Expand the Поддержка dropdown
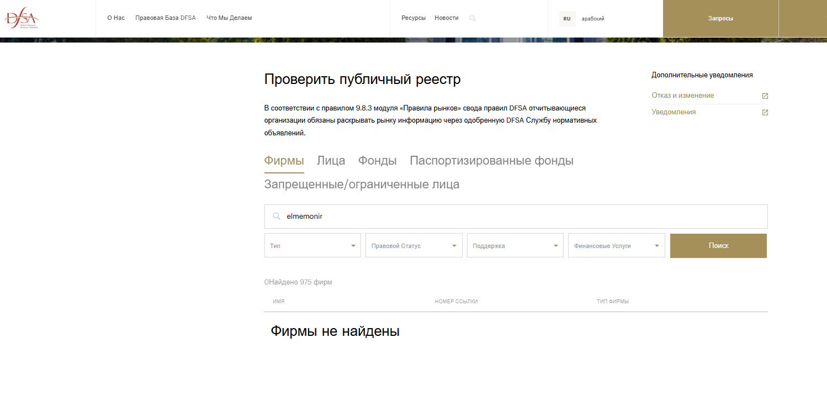 click(515, 246)
